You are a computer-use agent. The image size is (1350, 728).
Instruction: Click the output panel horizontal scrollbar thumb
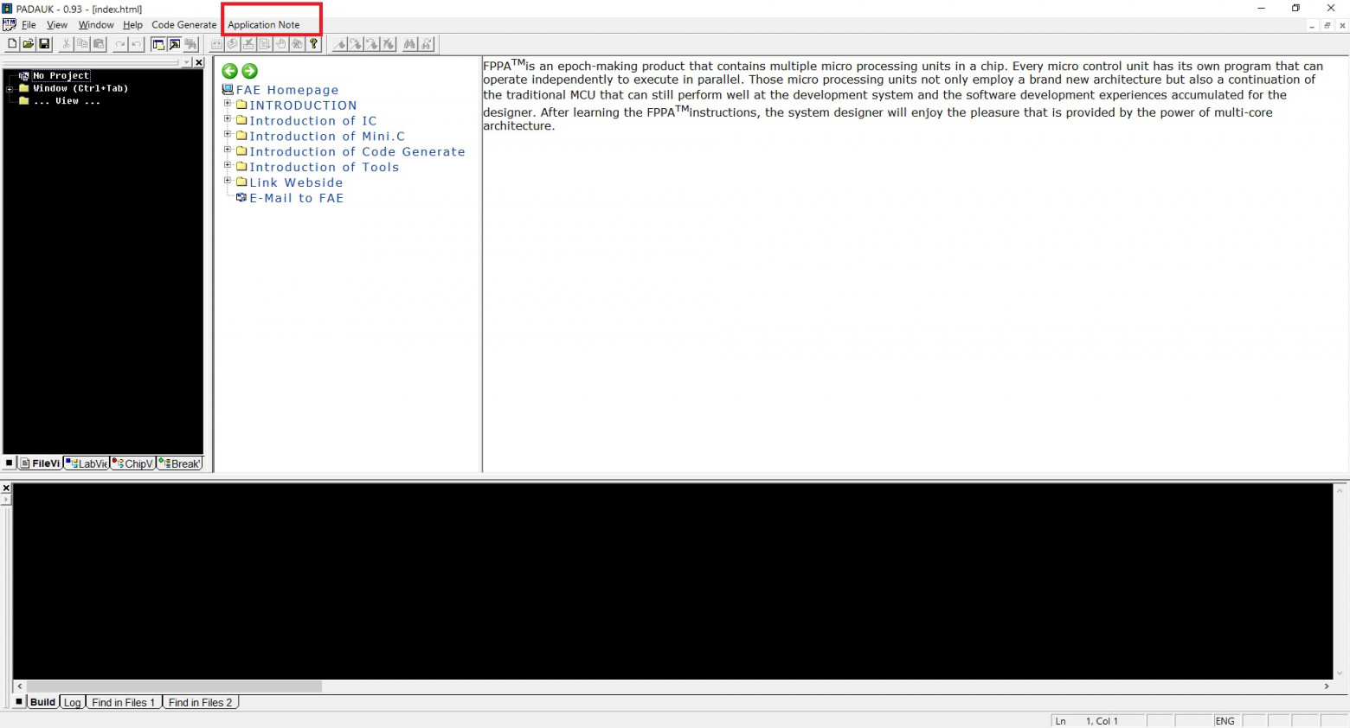point(174,686)
